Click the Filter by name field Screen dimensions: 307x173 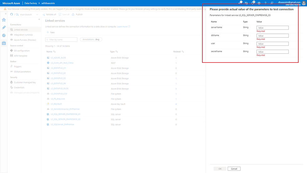(61, 40)
